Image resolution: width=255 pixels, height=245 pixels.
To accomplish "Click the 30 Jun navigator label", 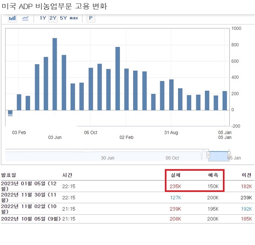I will coord(108,158).
